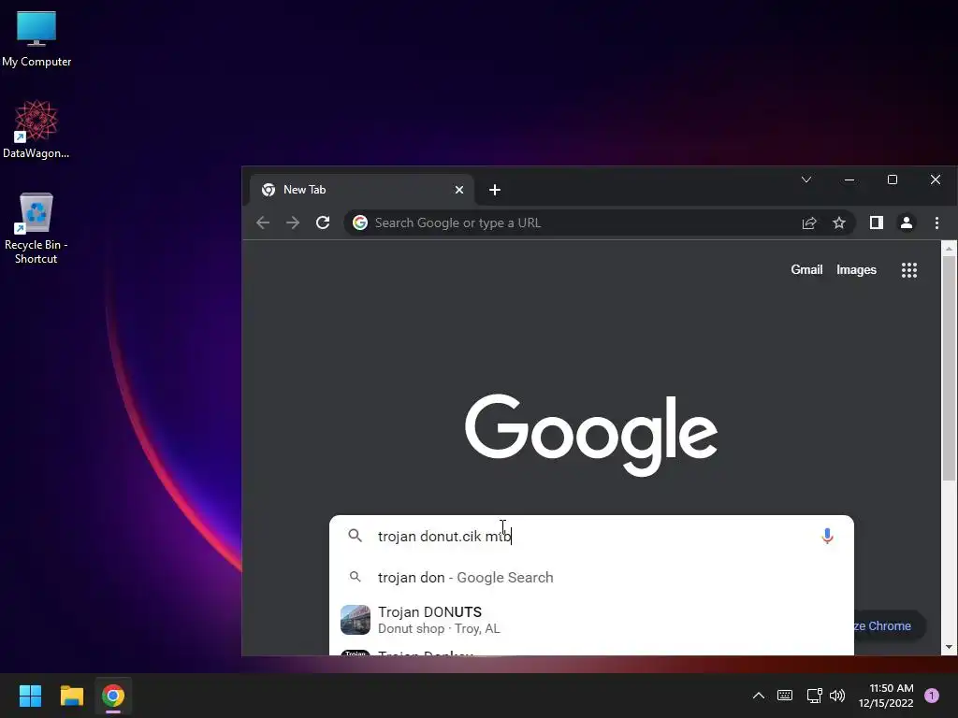Image resolution: width=958 pixels, height=718 pixels.
Task: Close the Chrome window
Action: click(x=936, y=179)
